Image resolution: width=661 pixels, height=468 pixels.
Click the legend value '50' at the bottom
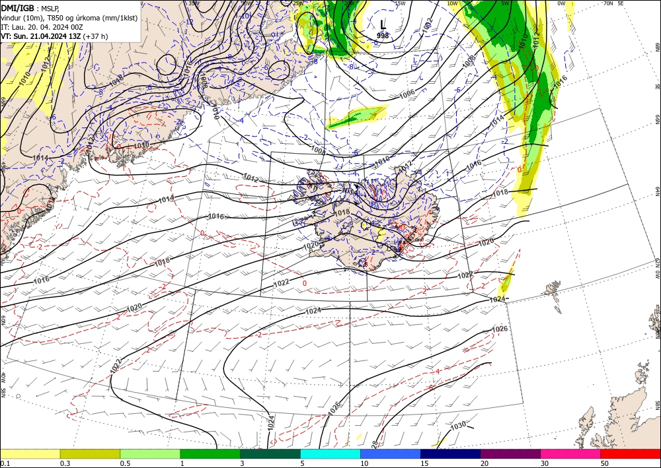click(x=605, y=463)
